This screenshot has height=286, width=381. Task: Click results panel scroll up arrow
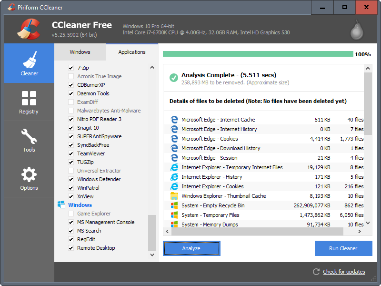click(x=368, y=68)
